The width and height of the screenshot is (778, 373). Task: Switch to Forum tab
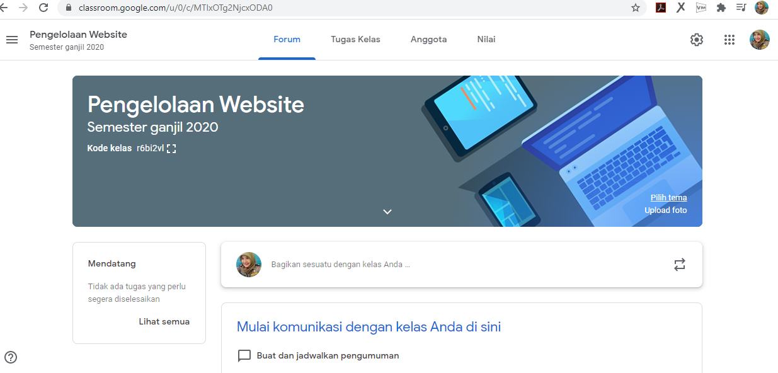click(x=287, y=40)
